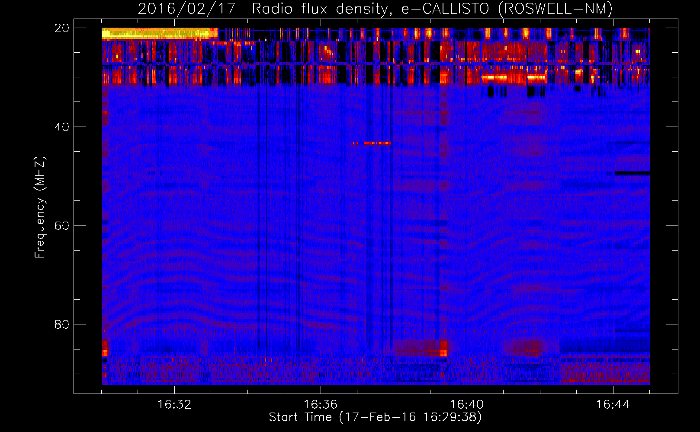Click the 60 frequency tick label
The image size is (700, 432).
tap(61, 226)
